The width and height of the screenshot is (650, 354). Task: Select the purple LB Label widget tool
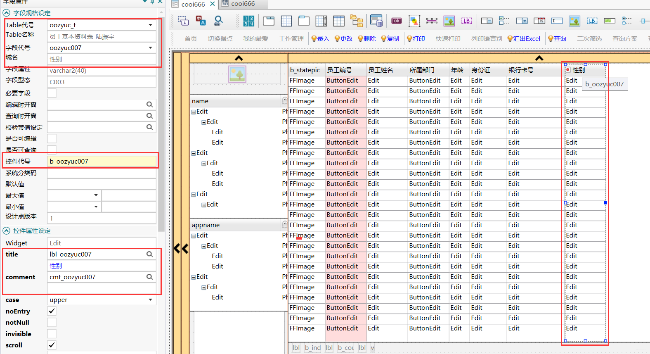click(467, 21)
